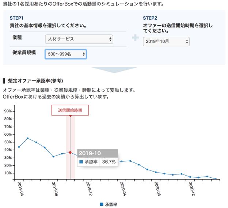Viewport: 228px width, 208px height.
Task: Click the STEP1 heading
Action: pyautogui.click(x=16, y=18)
